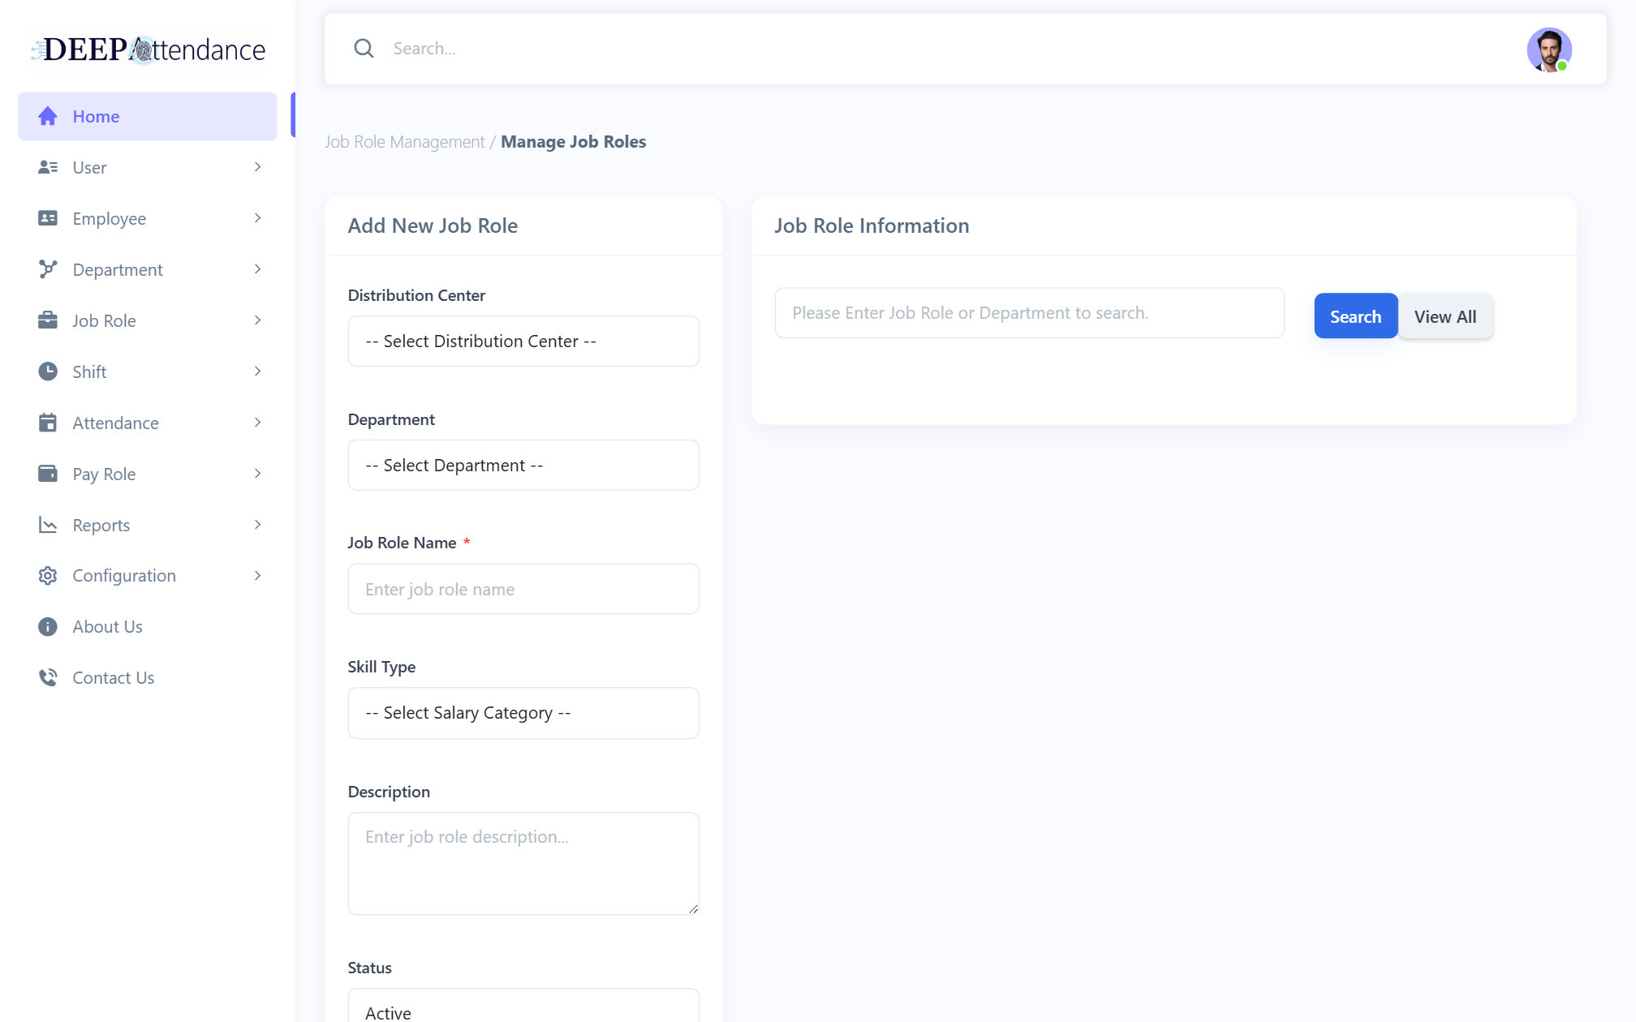Click the Job Role briefcase icon
The width and height of the screenshot is (1636, 1022).
coord(48,320)
